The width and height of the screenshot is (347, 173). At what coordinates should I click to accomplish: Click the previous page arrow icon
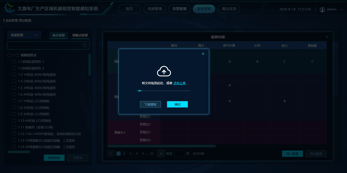pyautogui.click(x=111, y=153)
